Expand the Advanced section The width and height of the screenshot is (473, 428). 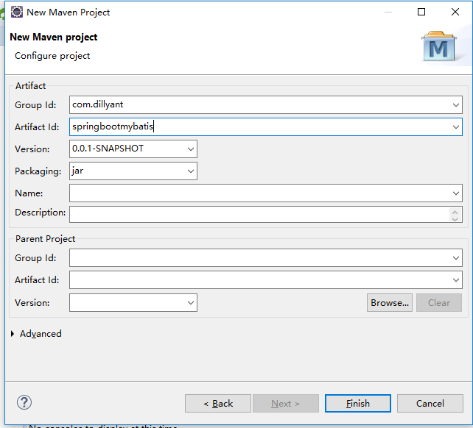pos(13,334)
